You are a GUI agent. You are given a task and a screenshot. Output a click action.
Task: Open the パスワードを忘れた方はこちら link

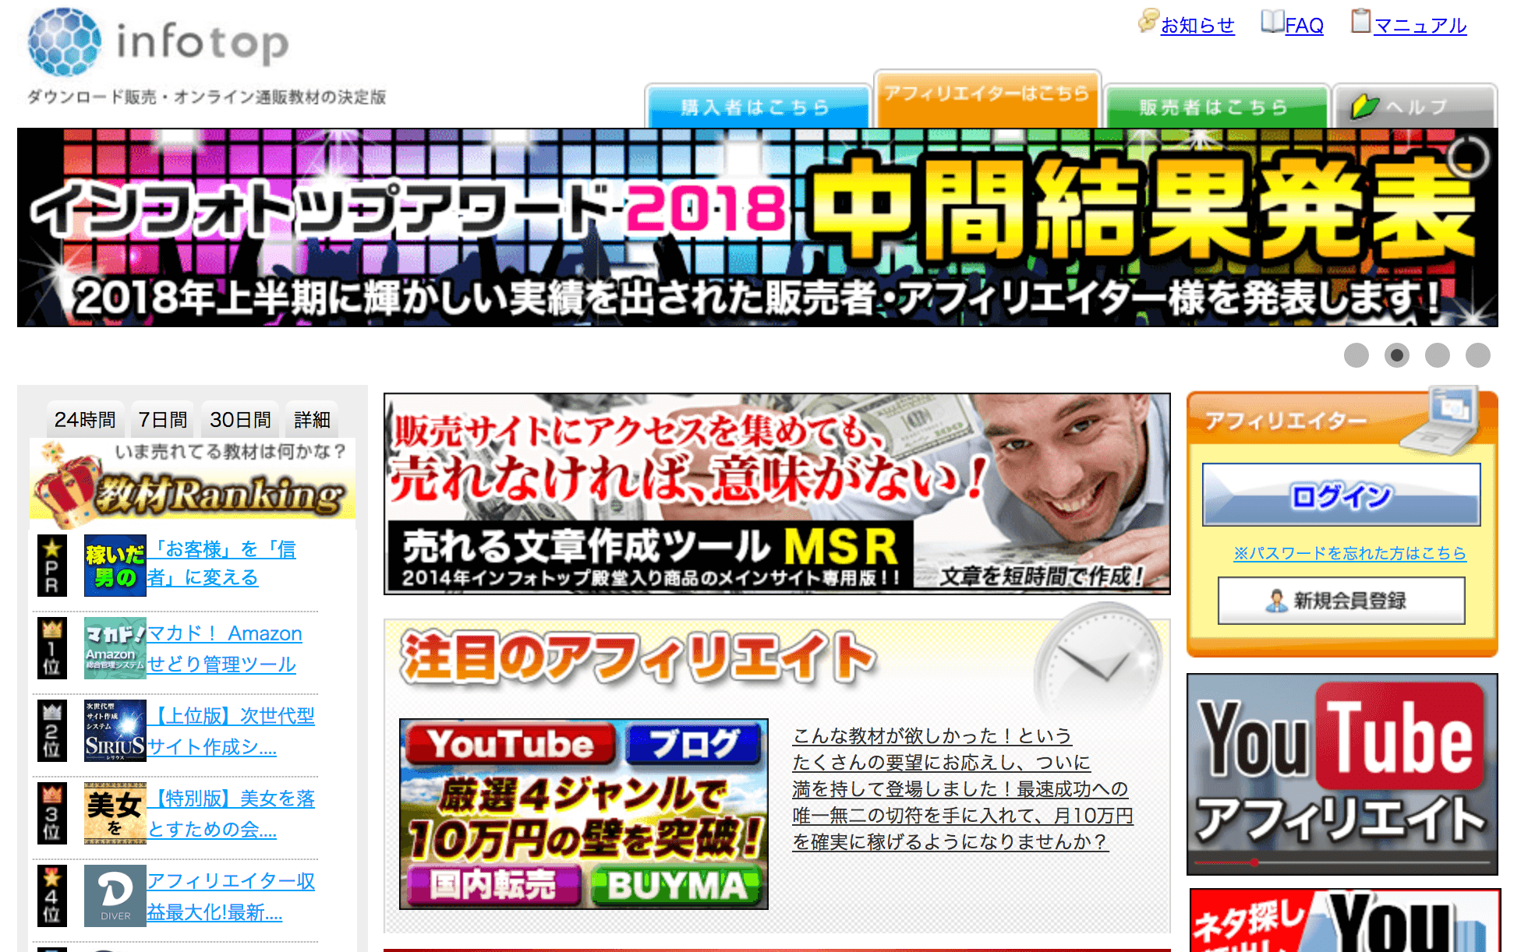[x=1349, y=553]
